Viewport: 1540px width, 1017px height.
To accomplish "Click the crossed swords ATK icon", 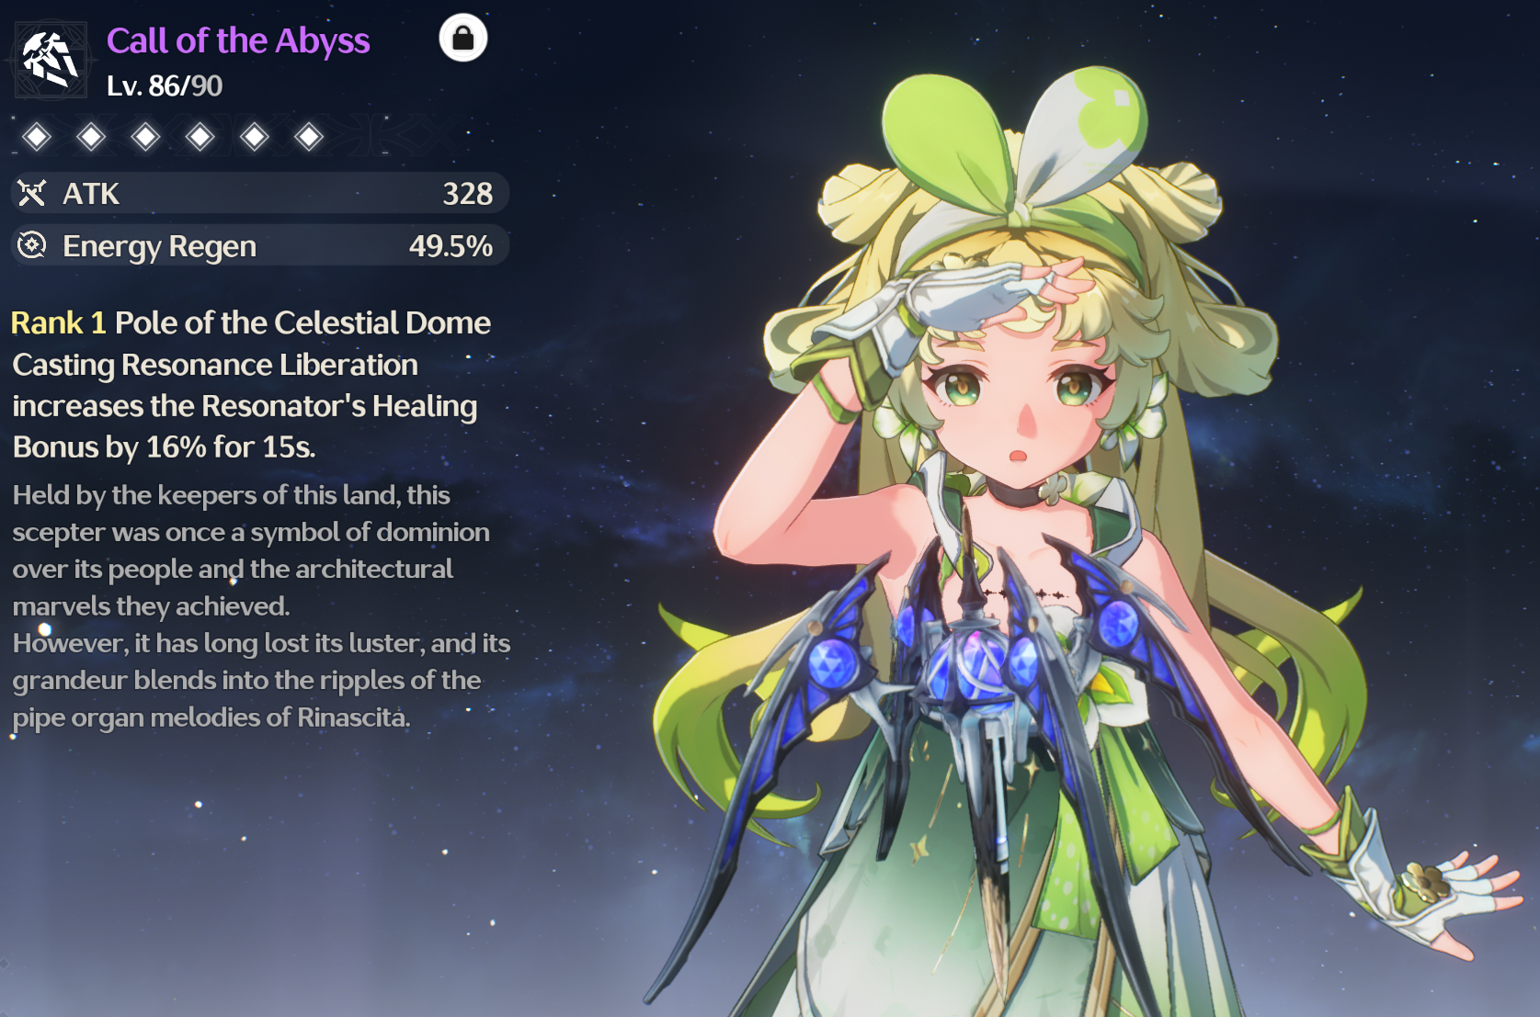I will point(32,193).
